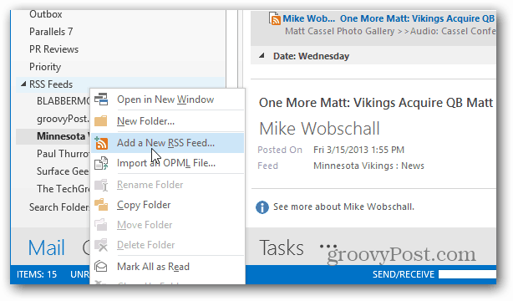Click See more about Mike Wobschall

(x=343, y=207)
